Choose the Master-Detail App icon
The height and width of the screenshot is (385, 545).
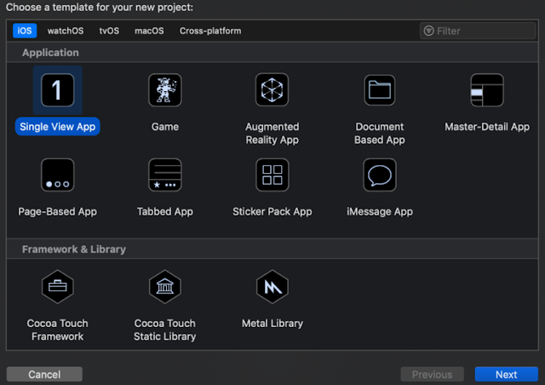point(487,90)
